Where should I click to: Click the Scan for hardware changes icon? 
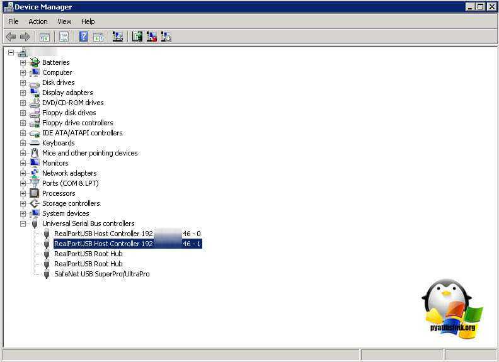point(118,37)
